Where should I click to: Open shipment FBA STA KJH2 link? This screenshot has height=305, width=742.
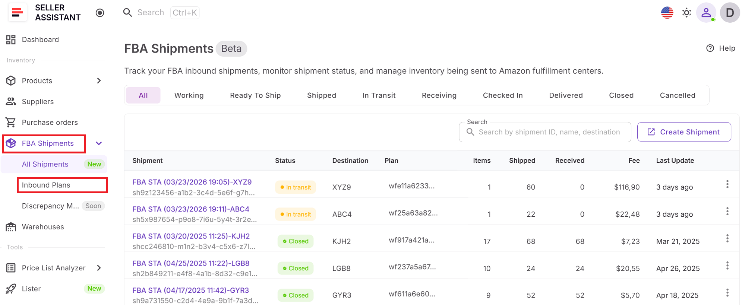pos(191,236)
